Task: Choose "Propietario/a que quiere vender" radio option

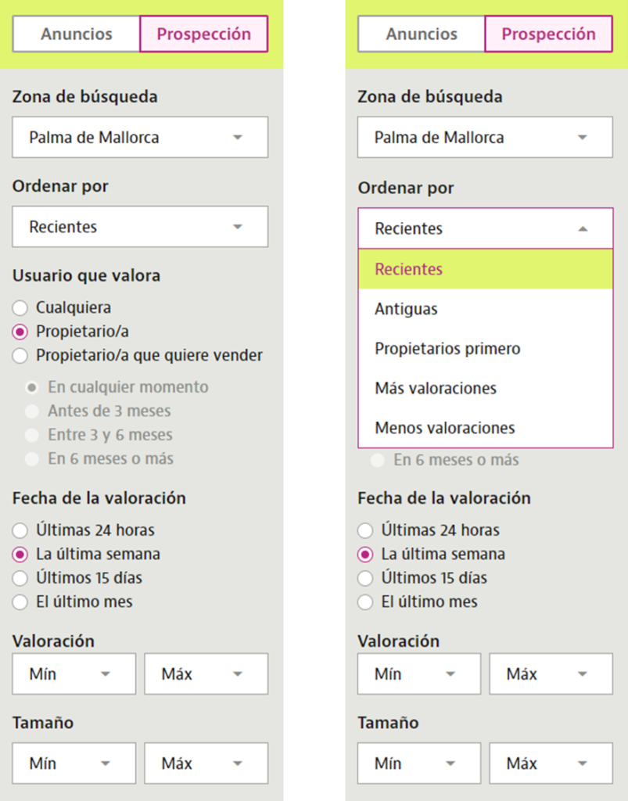Action: pyautogui.click(x=20, y=356)
